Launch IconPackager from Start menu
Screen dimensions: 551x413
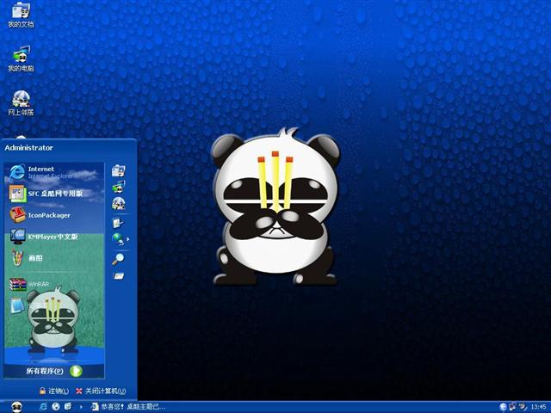(x=54, y=215)
